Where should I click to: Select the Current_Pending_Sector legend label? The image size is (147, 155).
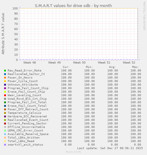[x=27, y=123]
